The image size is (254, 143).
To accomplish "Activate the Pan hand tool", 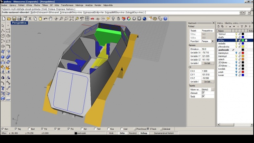I will point(50,18).
